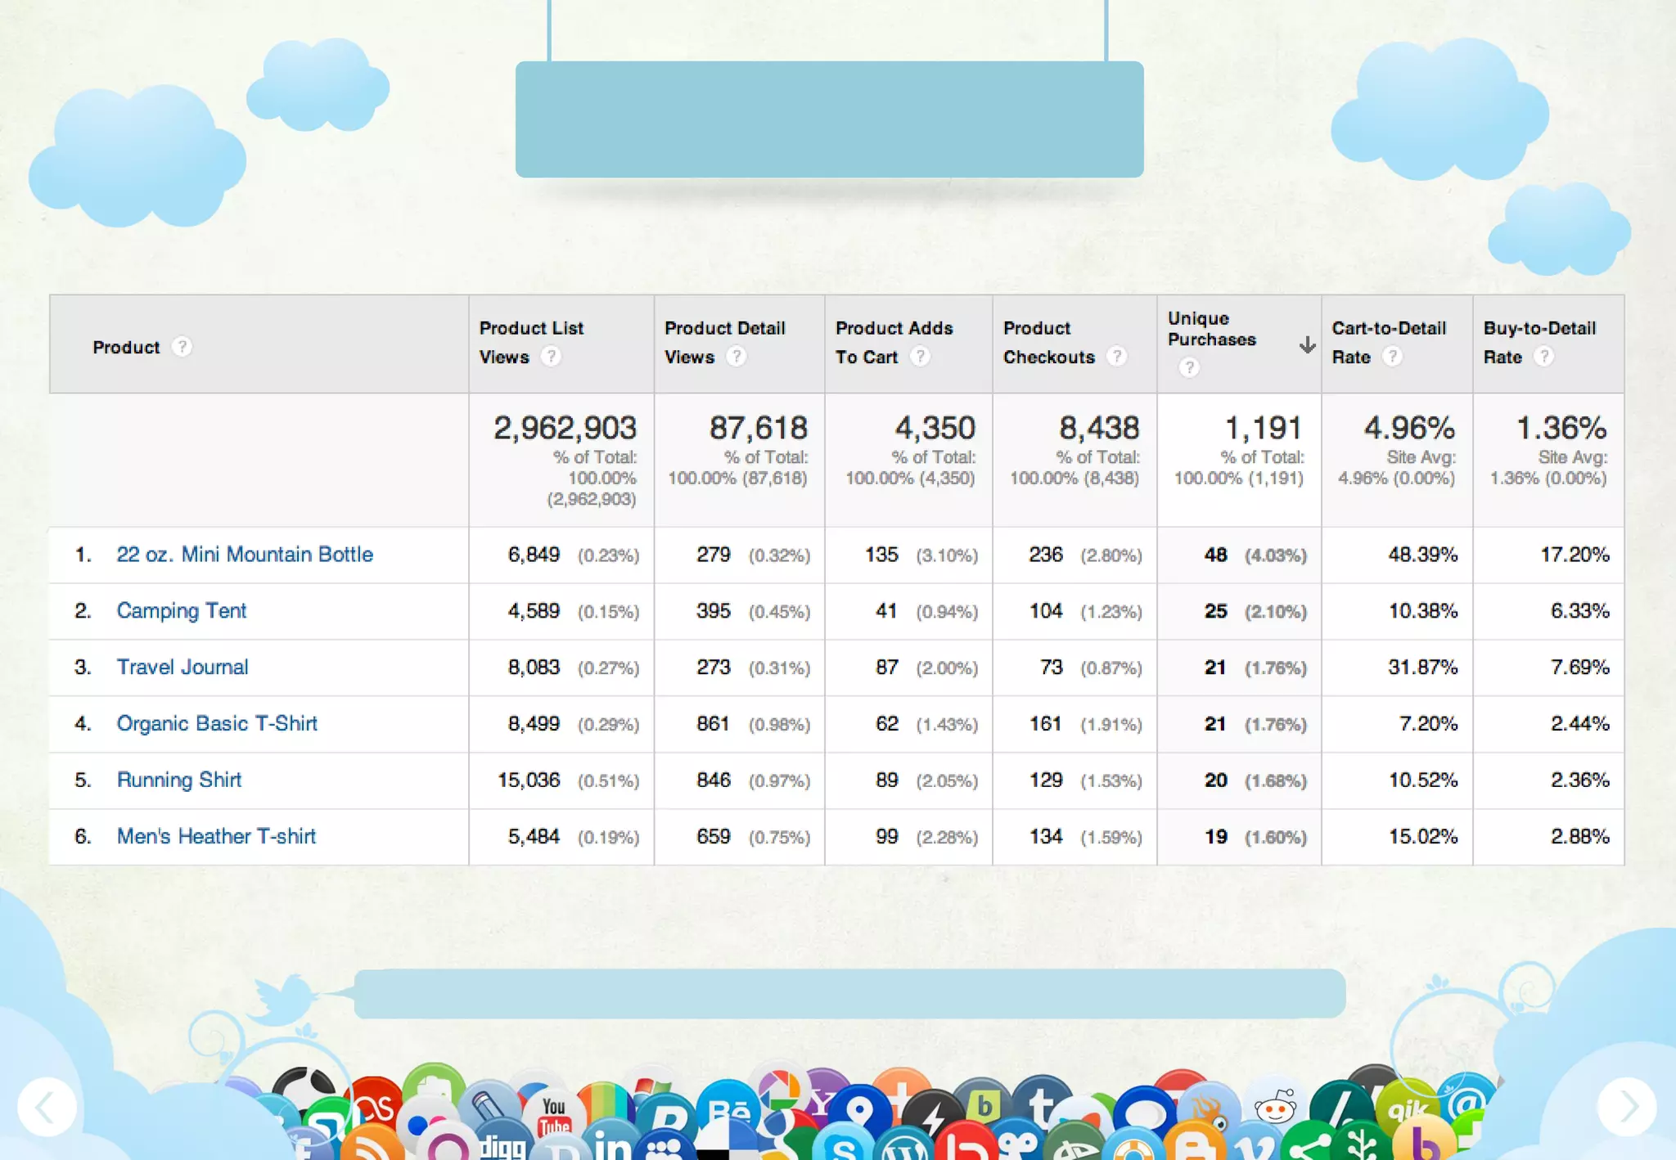Screen dimensions: 1676x1160
Task: Click help icon under Unique Purchases
Action: [1189, 368]
